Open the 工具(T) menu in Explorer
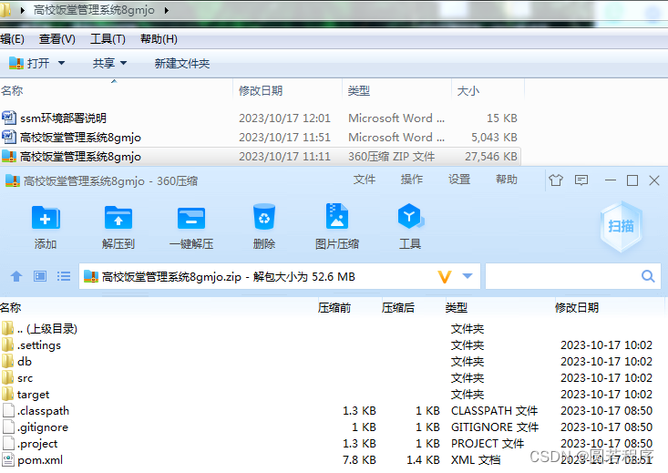 [108, 39]
